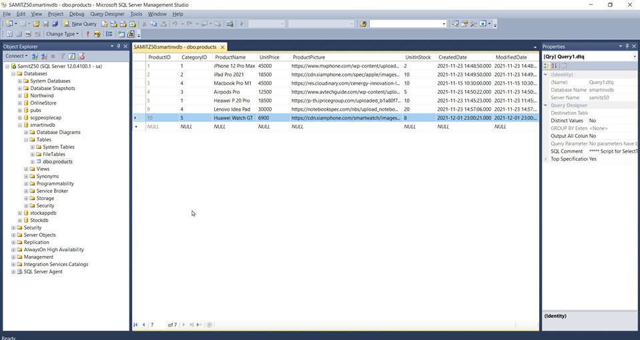The width and height of the screenshot is (640, 340).
Task: Open the View menu
Action: click(x=36, y=14)
